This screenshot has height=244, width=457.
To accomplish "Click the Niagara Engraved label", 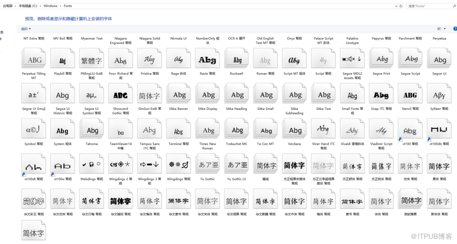I will coord(120,41).
